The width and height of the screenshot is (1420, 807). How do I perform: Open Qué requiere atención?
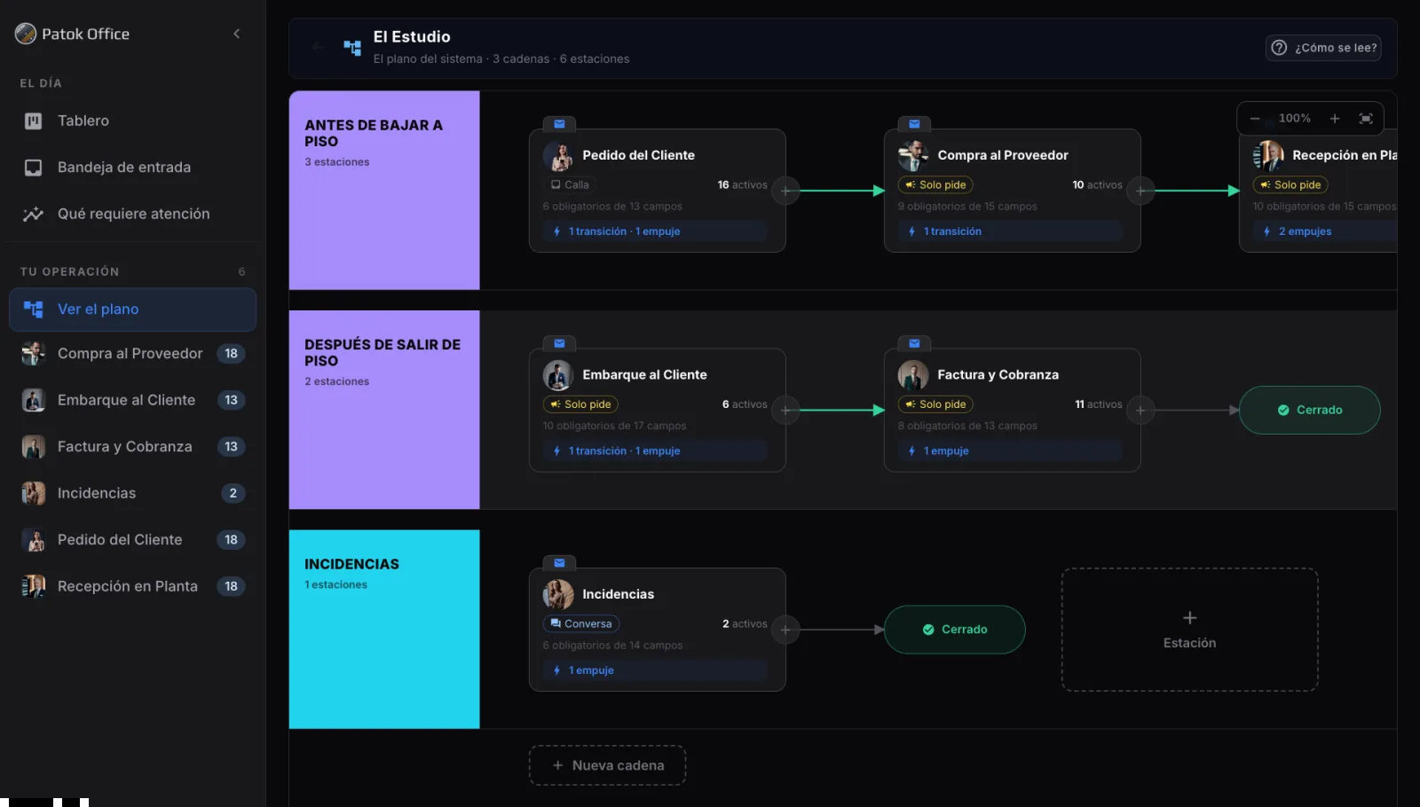pyautogui.click(x=133, y=214)
